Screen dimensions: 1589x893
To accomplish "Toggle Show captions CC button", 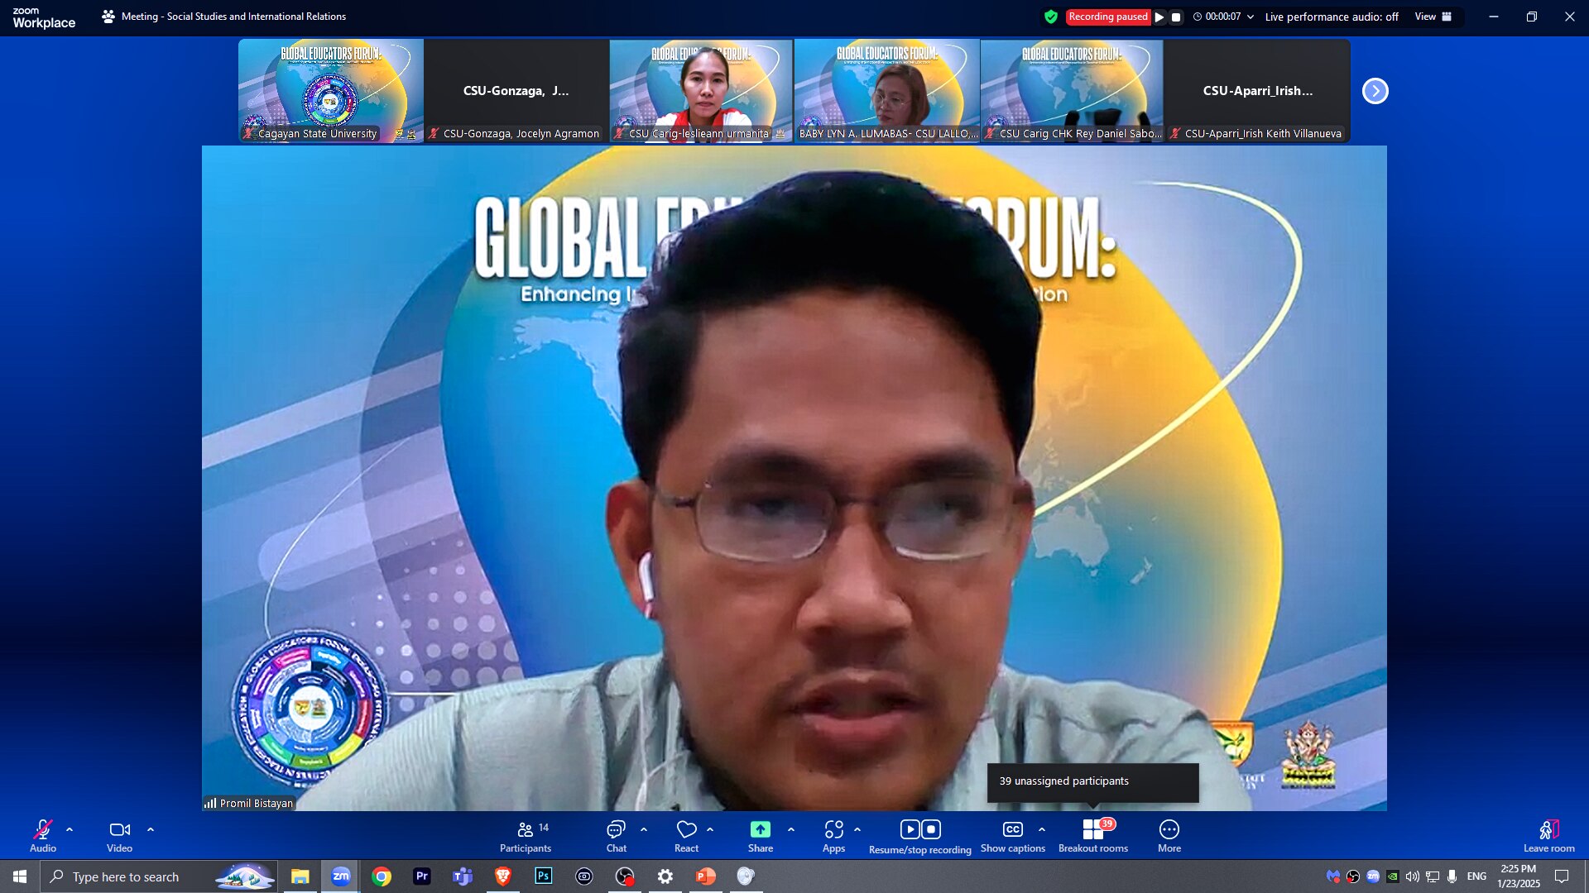I will (x=1013, y=836).
